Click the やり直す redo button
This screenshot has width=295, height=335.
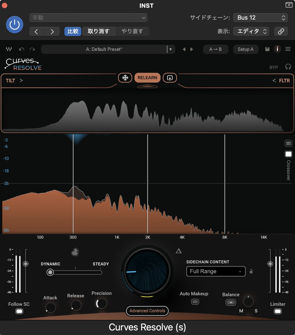132,31
